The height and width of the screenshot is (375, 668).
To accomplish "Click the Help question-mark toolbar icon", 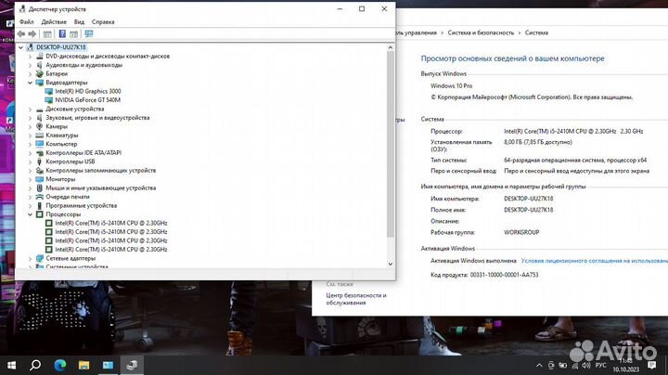I will [x=62, y=33].
